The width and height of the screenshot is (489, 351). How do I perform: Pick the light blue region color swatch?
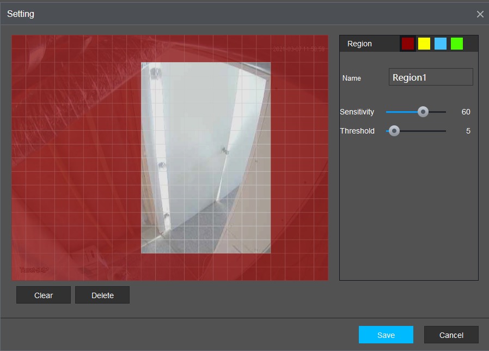[441, 44]
